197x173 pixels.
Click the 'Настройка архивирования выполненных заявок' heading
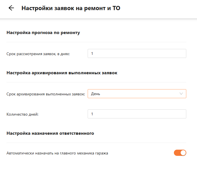pyautogui.click(x=62, y=73)
